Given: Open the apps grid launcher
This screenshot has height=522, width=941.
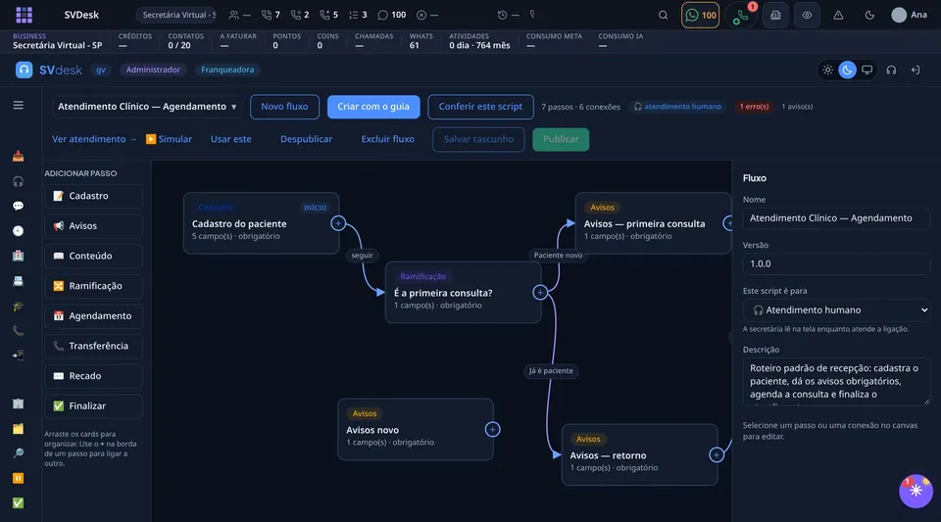Looking at the screenshot, I should pos(24,15).
